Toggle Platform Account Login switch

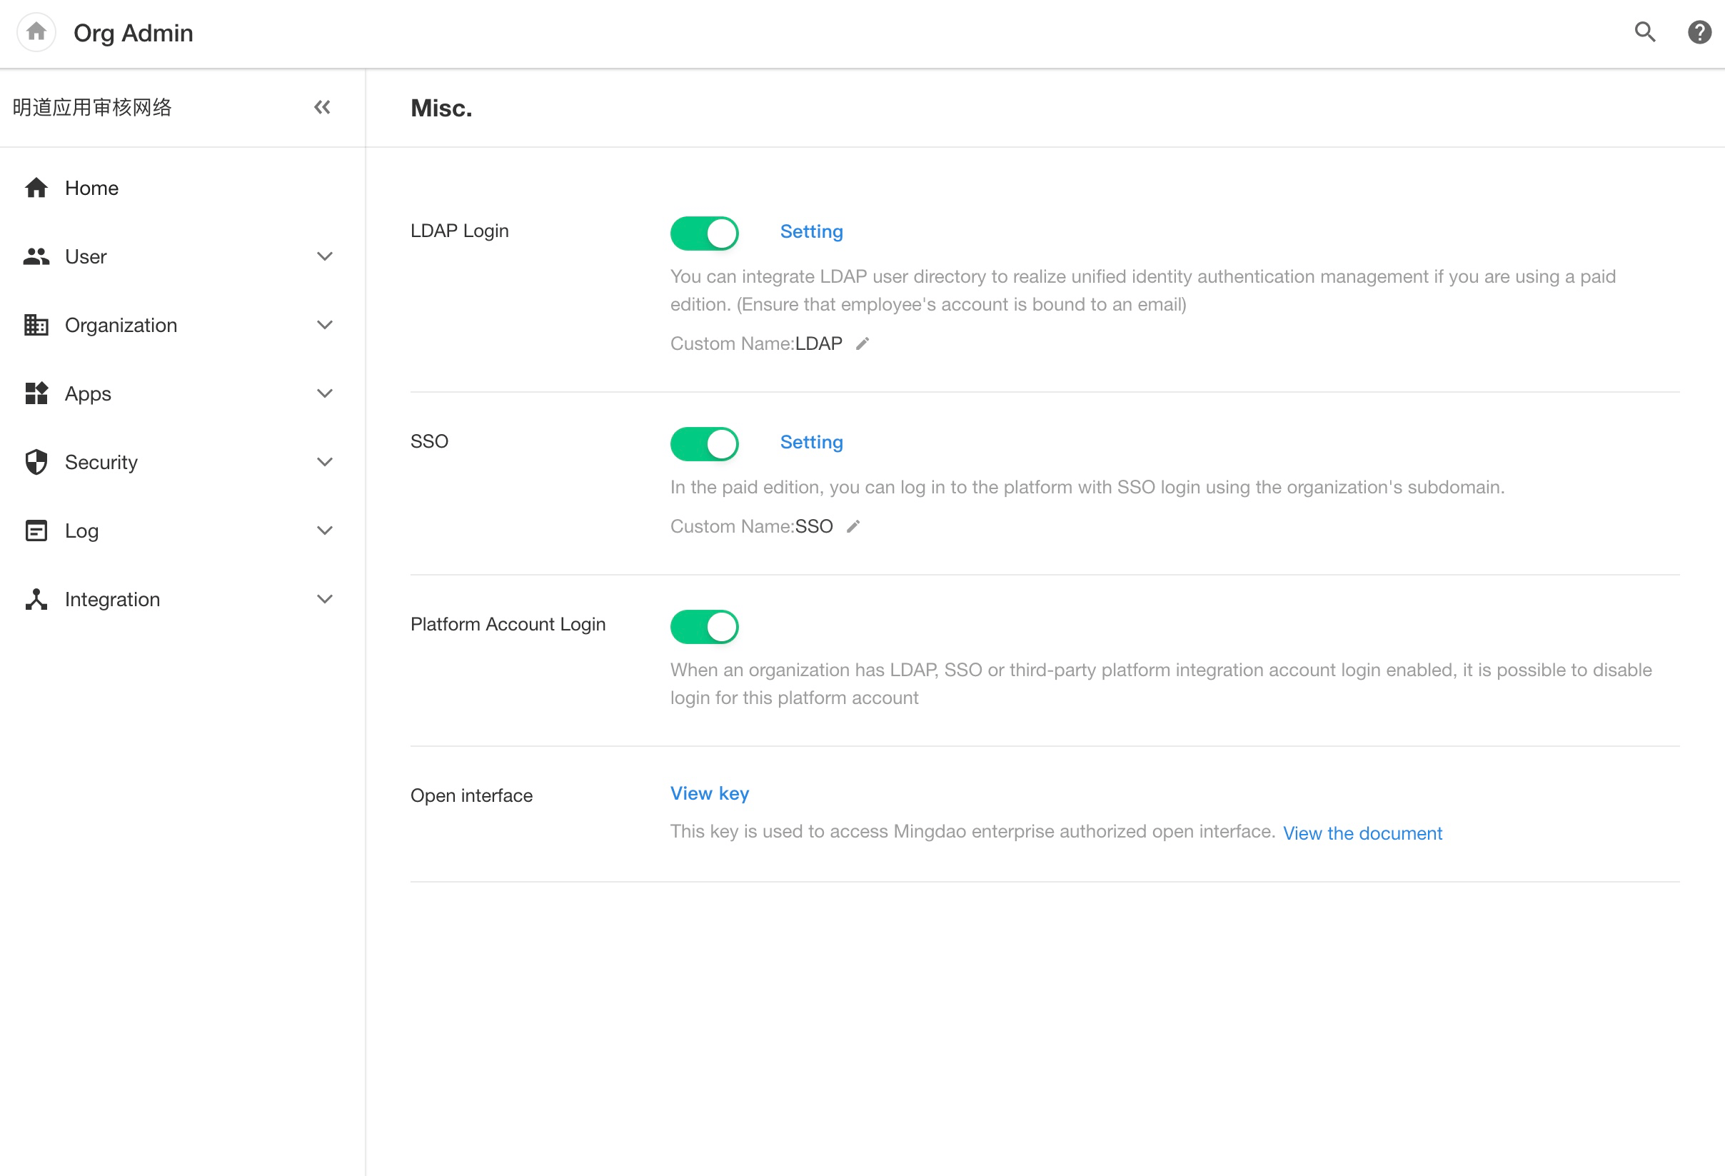point(704,627)
